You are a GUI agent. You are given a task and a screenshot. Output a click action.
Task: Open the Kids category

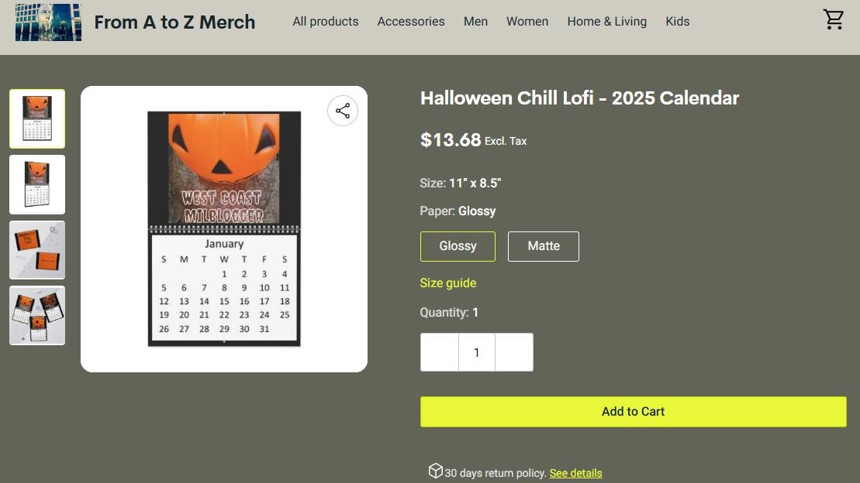678,22
